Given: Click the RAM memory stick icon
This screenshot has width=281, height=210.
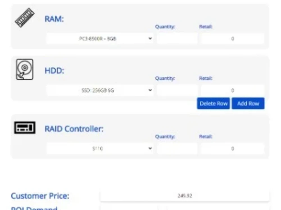Looking at the screenshot, I should click(25, 18).
